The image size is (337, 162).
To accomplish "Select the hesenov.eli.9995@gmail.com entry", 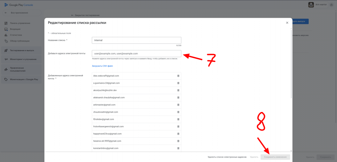I will coord(137,141).
